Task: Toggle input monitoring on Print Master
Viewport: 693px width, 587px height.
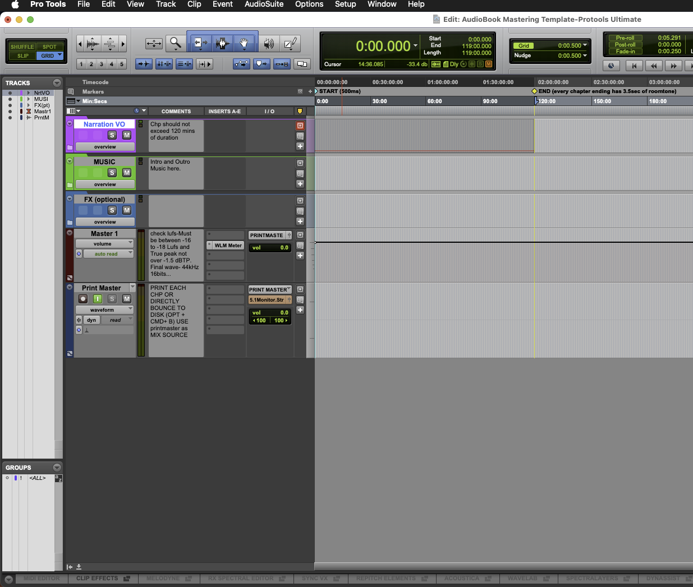Action: pyautogui.click(x=98, y=299)
